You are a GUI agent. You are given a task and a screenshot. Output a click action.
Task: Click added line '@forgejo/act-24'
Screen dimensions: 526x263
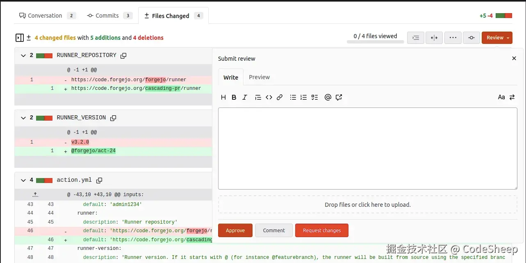(x=93, y=151)
